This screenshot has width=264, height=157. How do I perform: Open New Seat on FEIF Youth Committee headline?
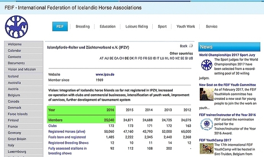point(228,85)
